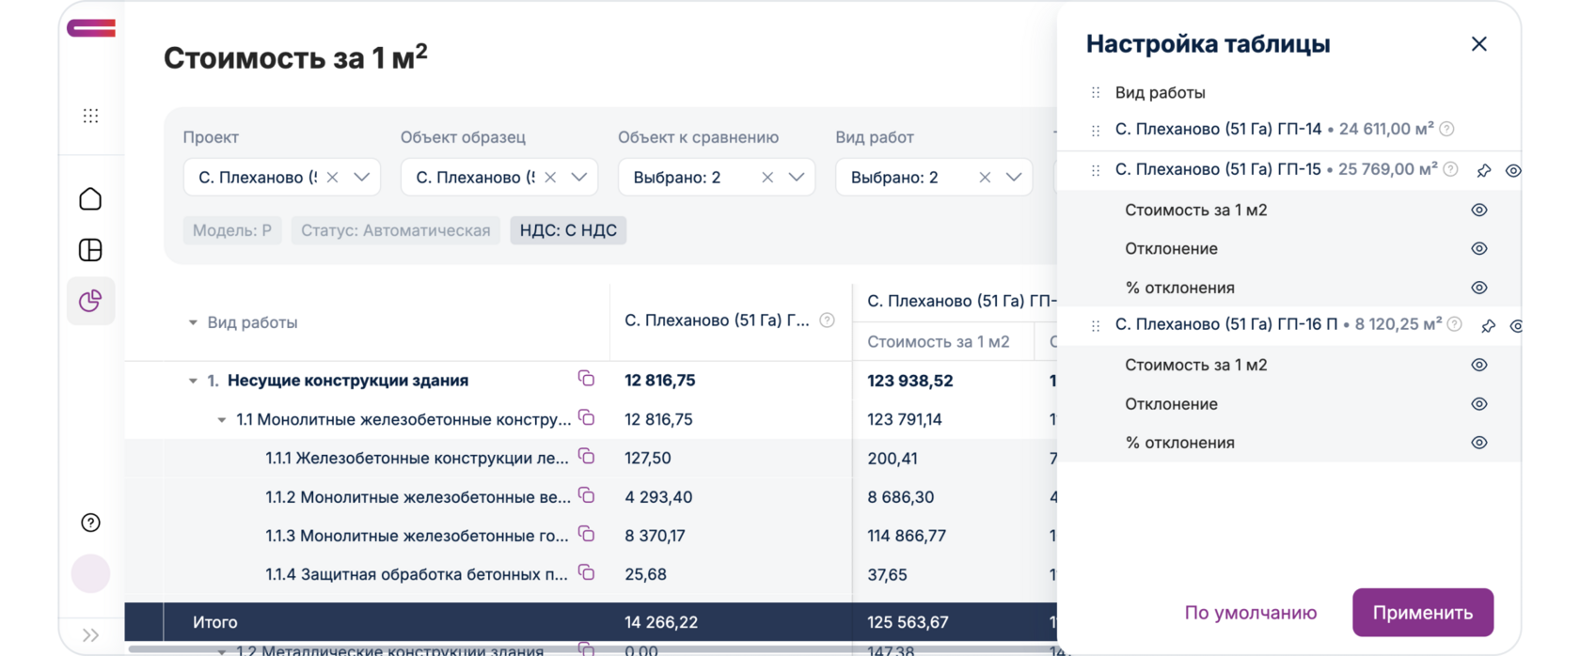Image resolution: width=1580 pixels, height=656 pixels.
Task: Collapse 1.1 Монолитные железобетонные row
Action: tap(222, 419)
